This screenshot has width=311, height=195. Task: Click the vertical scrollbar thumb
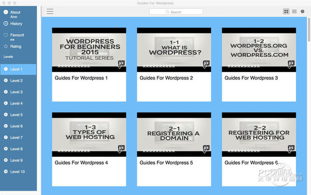click(309, 30)
